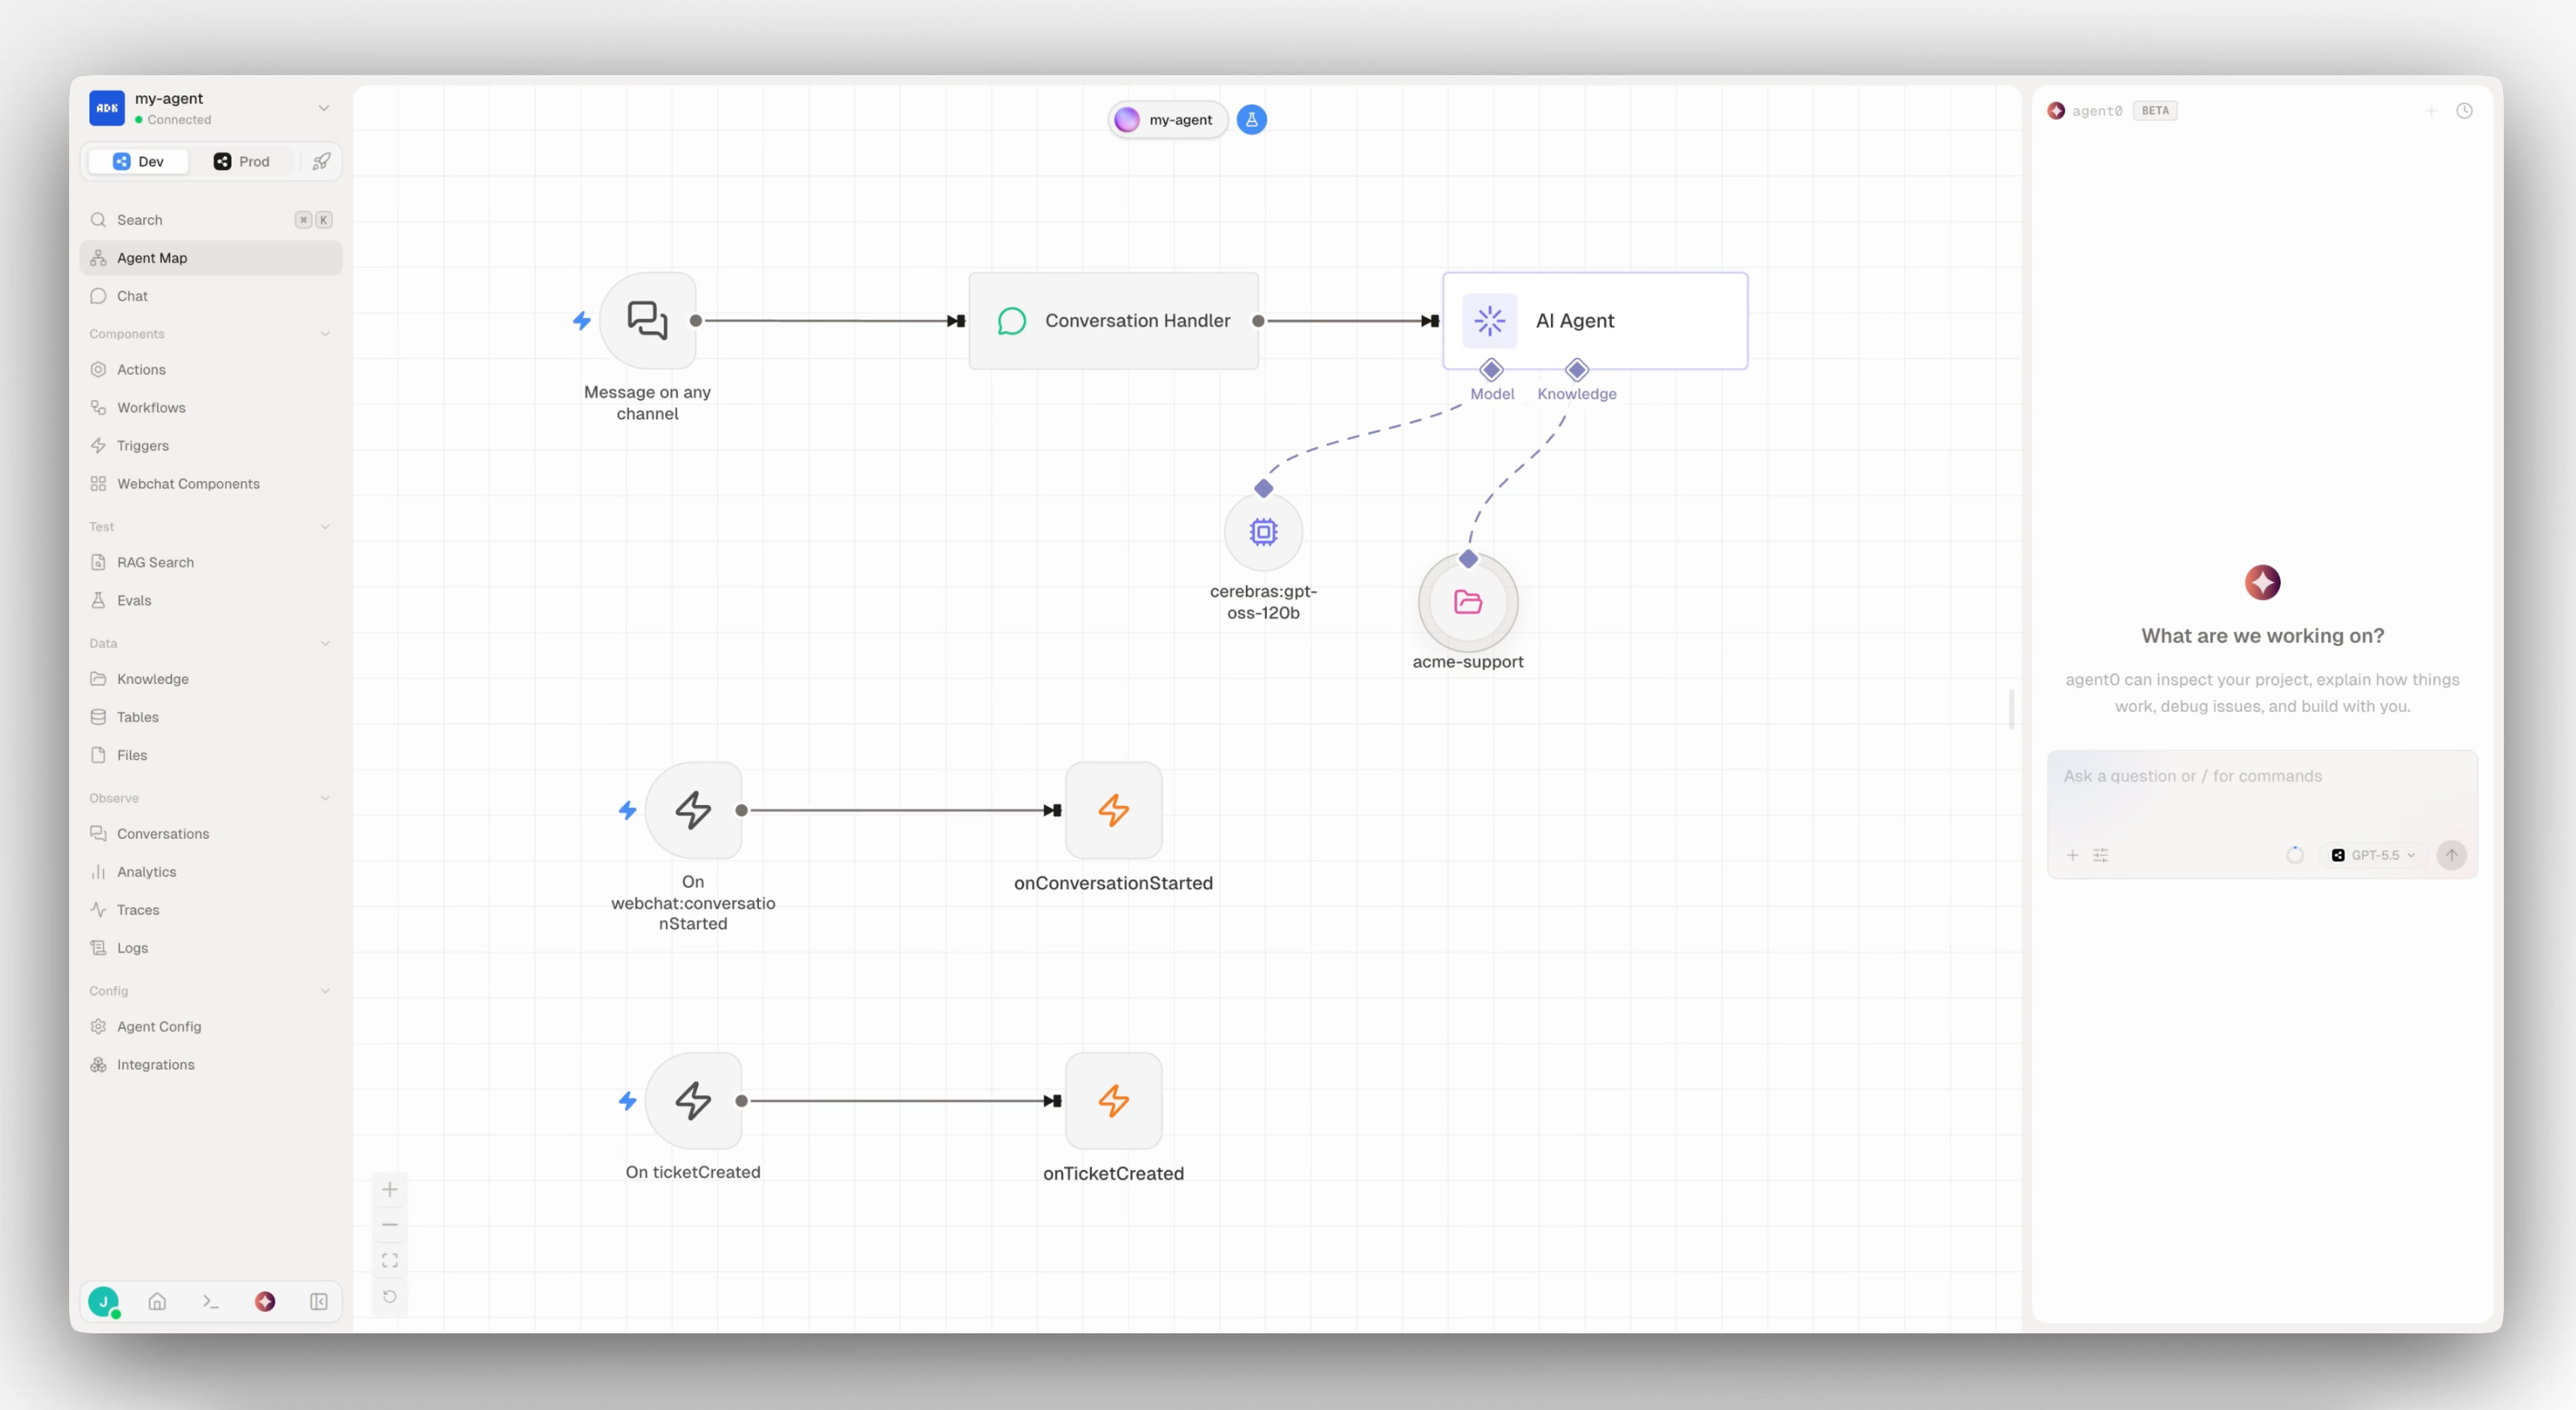Open Logs in sidebar
This screenshot has width=2576, height=1410.
(x=211, y=948)
